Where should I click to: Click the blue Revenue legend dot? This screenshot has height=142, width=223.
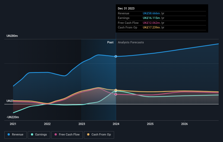(9, 134)
